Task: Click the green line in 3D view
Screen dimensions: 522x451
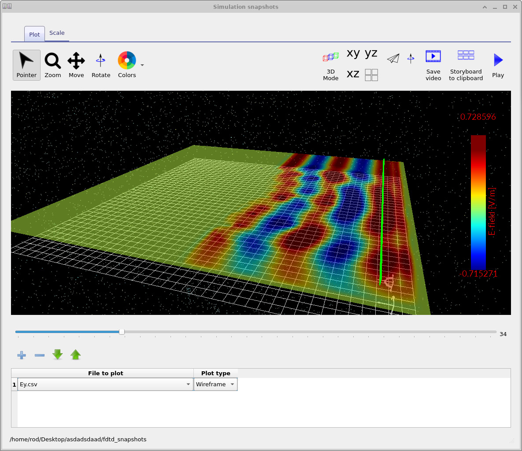Action: [x=382, y=222]
